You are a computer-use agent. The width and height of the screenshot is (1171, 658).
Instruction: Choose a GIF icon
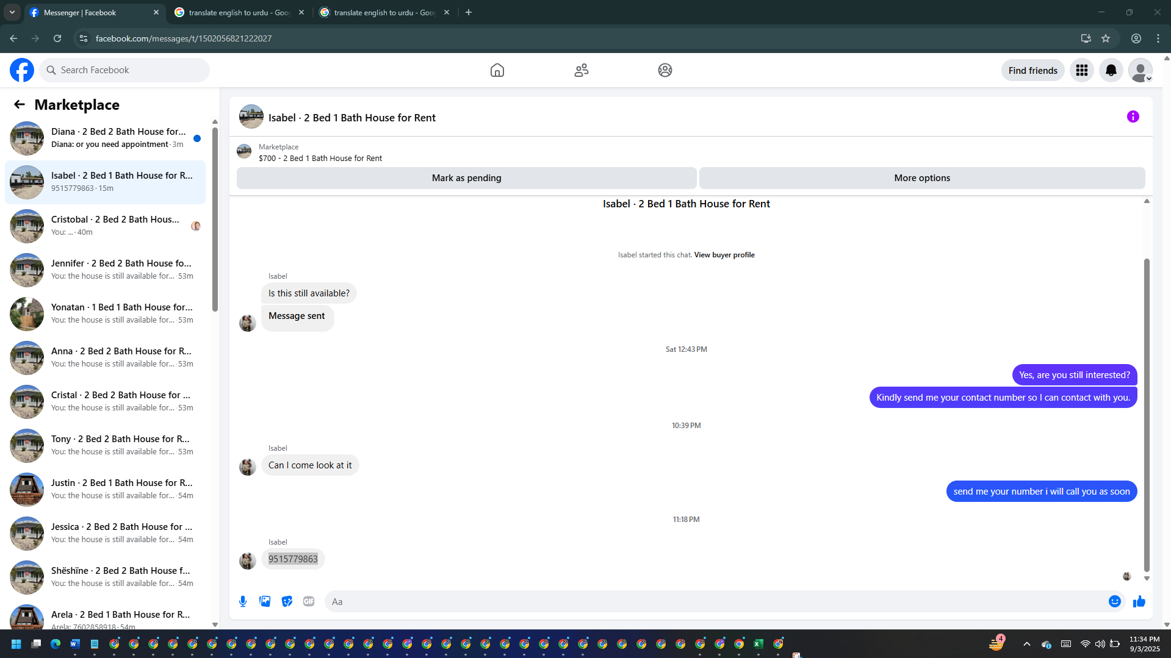(x=309, y=601)
